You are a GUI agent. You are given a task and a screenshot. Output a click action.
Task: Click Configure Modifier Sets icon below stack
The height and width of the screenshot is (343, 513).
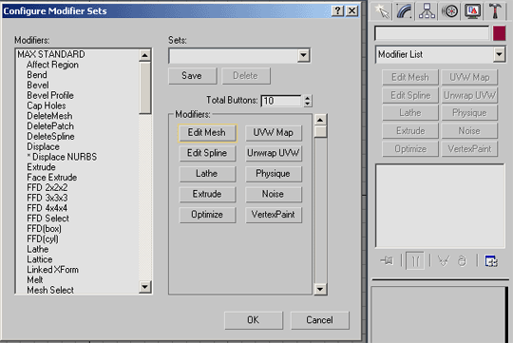tap(491, 261)
